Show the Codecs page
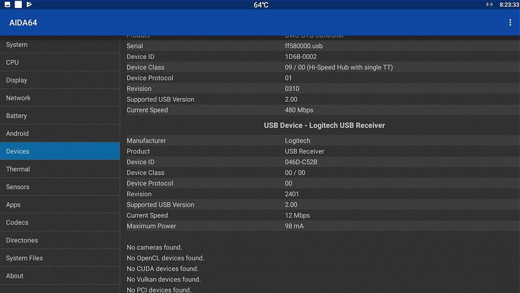 point(60,222)
